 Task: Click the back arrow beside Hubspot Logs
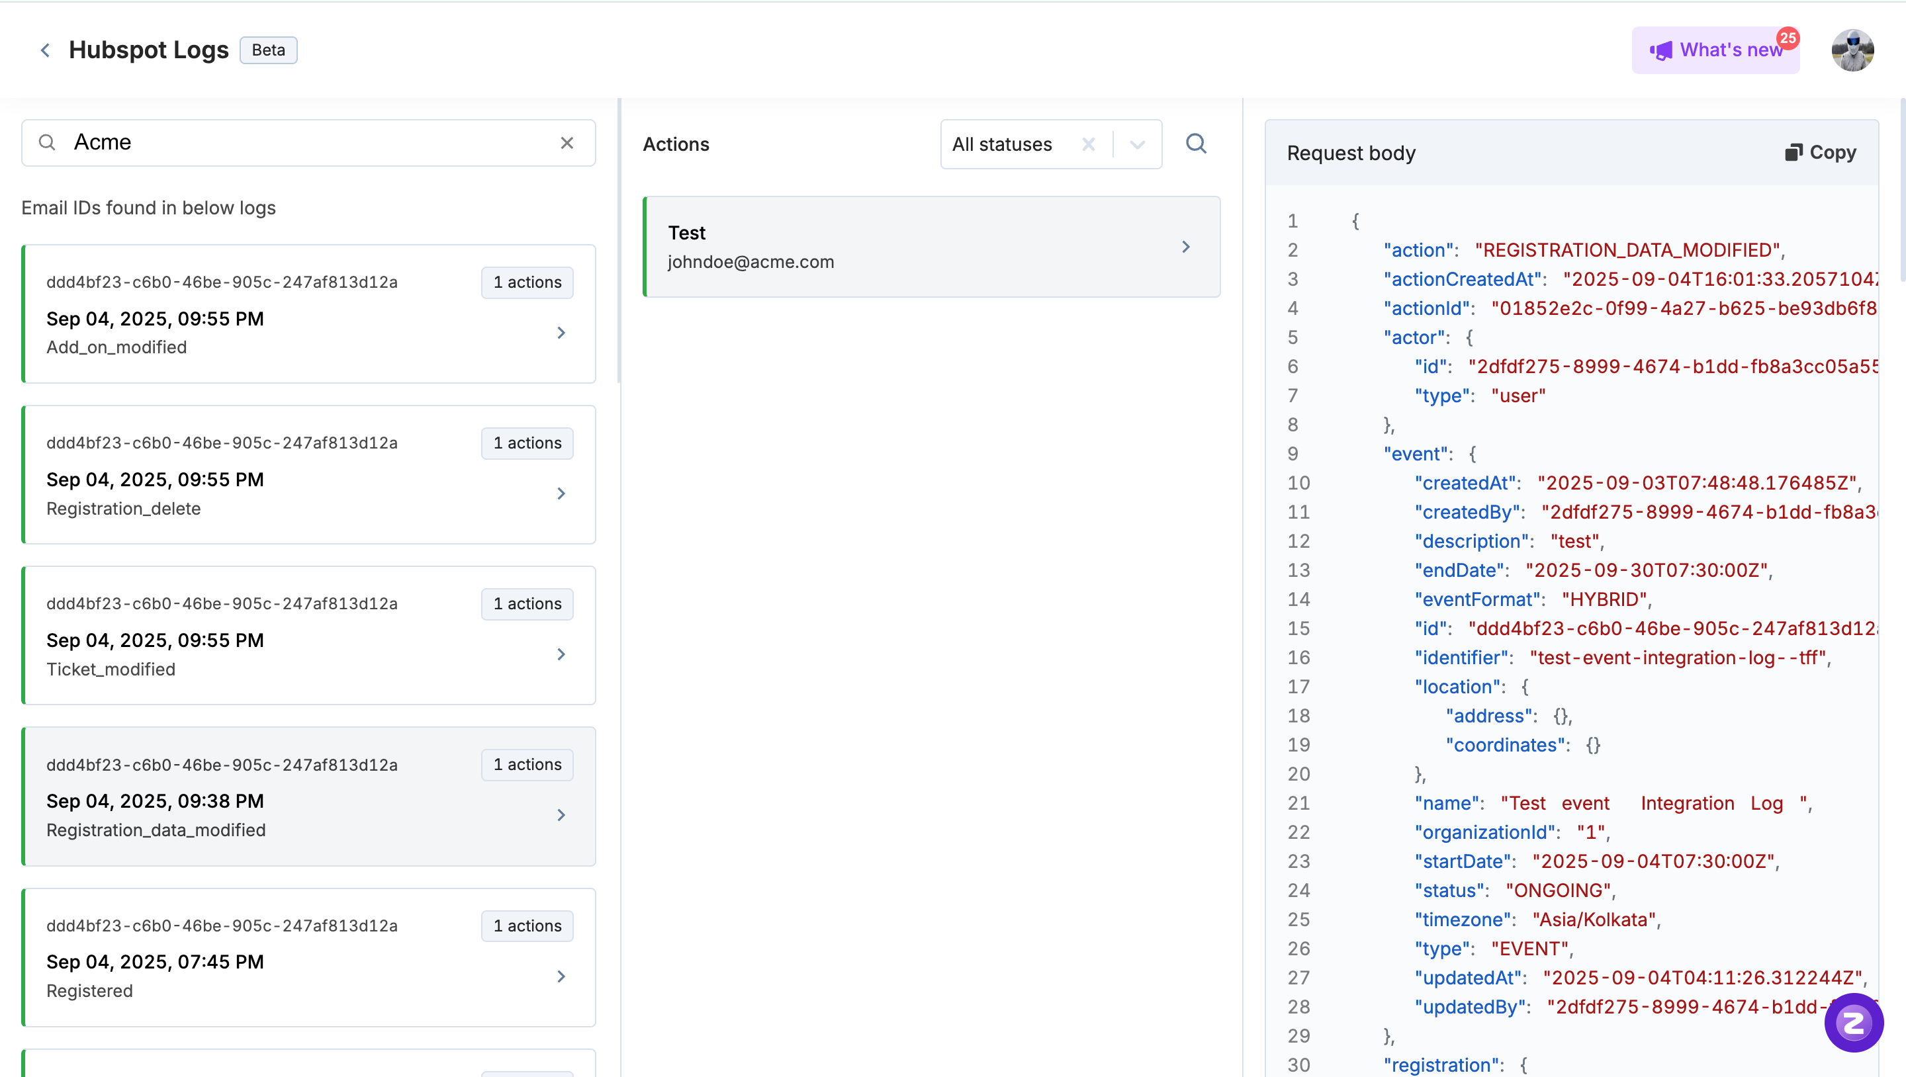pyautogui.click(x=45, y=50)
